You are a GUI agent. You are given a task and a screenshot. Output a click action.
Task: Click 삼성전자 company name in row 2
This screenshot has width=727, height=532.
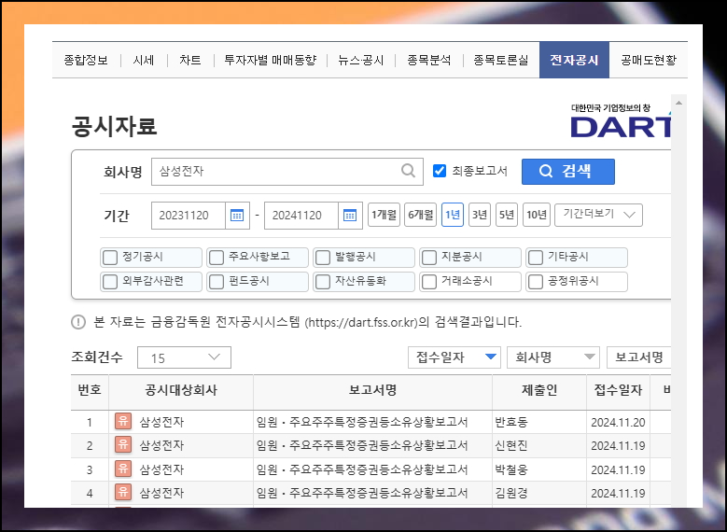point(161,446)
